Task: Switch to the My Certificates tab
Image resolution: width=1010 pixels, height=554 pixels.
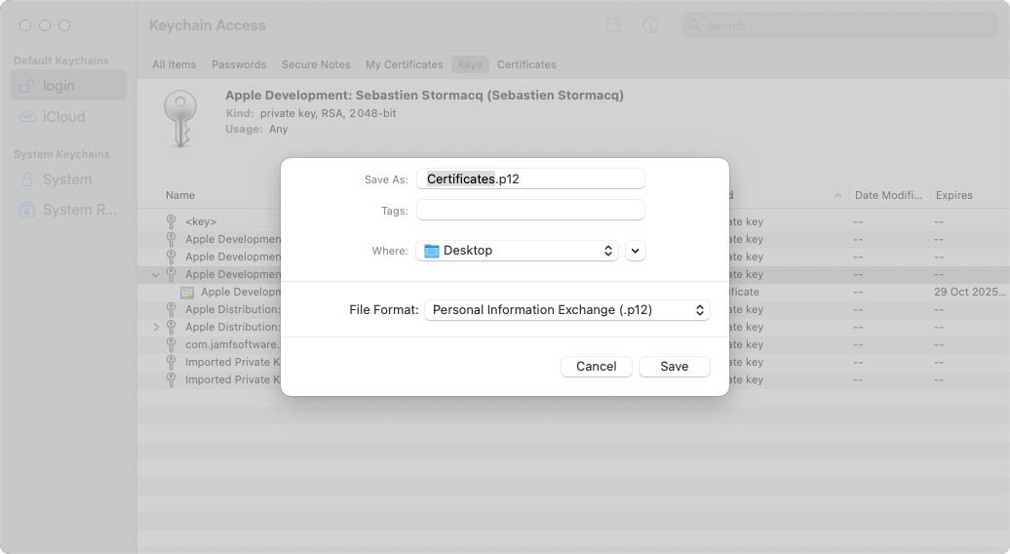Action: (405, 64)
